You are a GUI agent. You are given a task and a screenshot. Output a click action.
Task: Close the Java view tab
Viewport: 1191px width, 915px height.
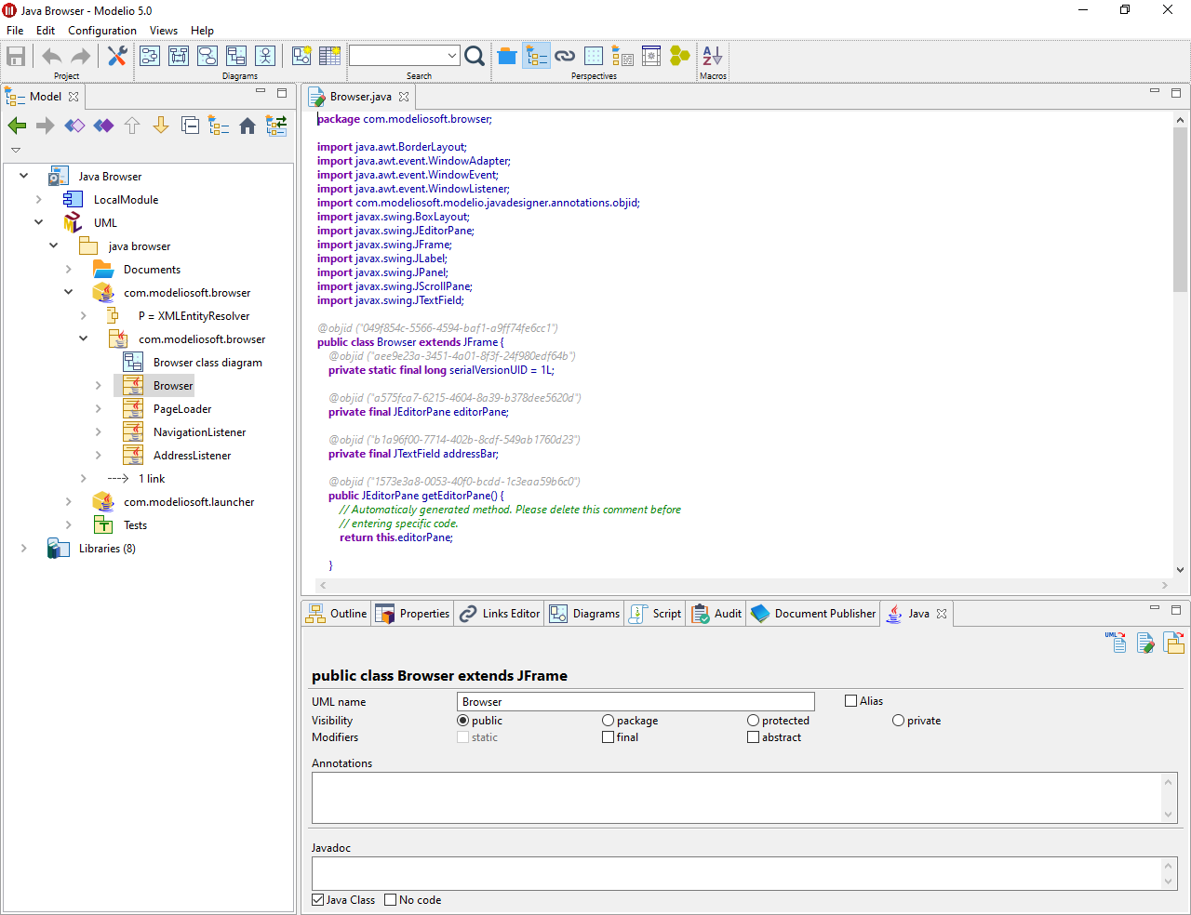942,614
